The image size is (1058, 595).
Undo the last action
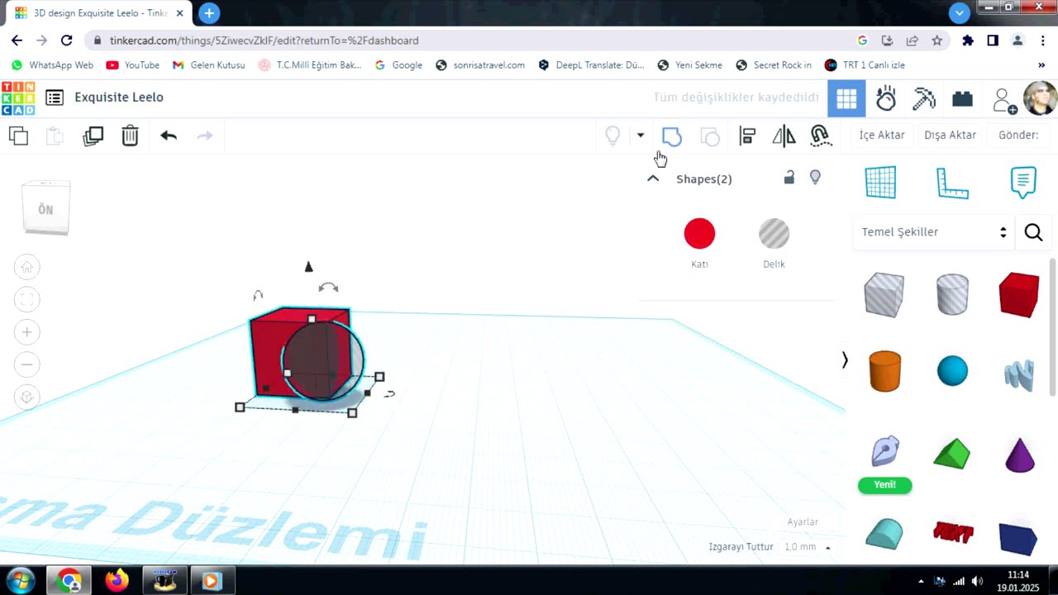[169, 136]
